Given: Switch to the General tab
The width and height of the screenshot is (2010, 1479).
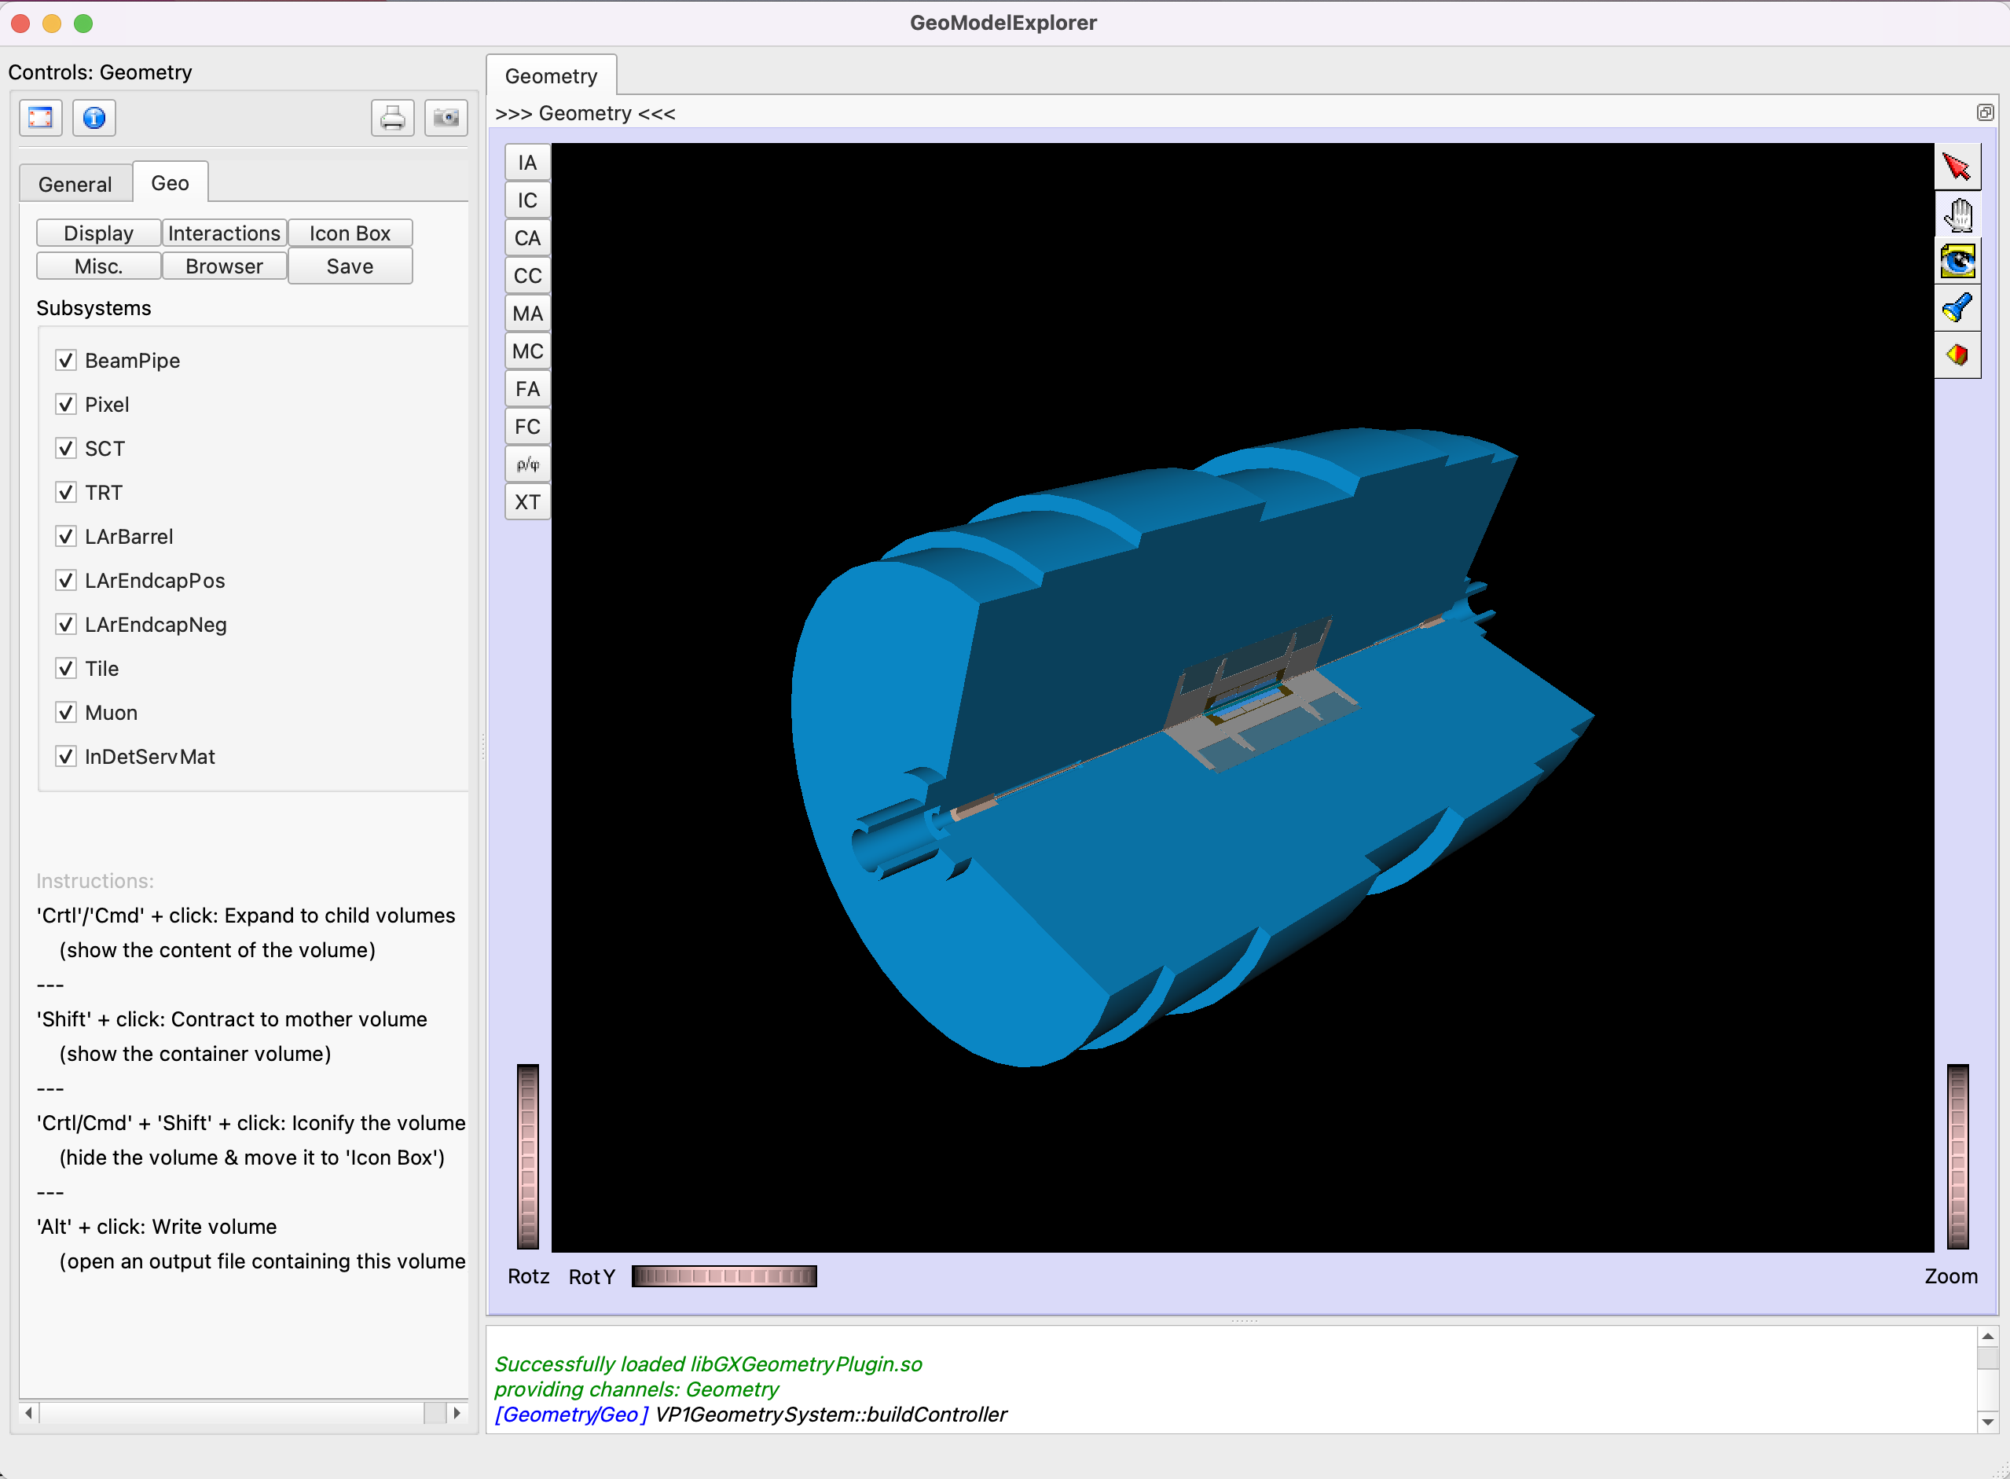Looking at the screenshot, I should pos(75,185).
